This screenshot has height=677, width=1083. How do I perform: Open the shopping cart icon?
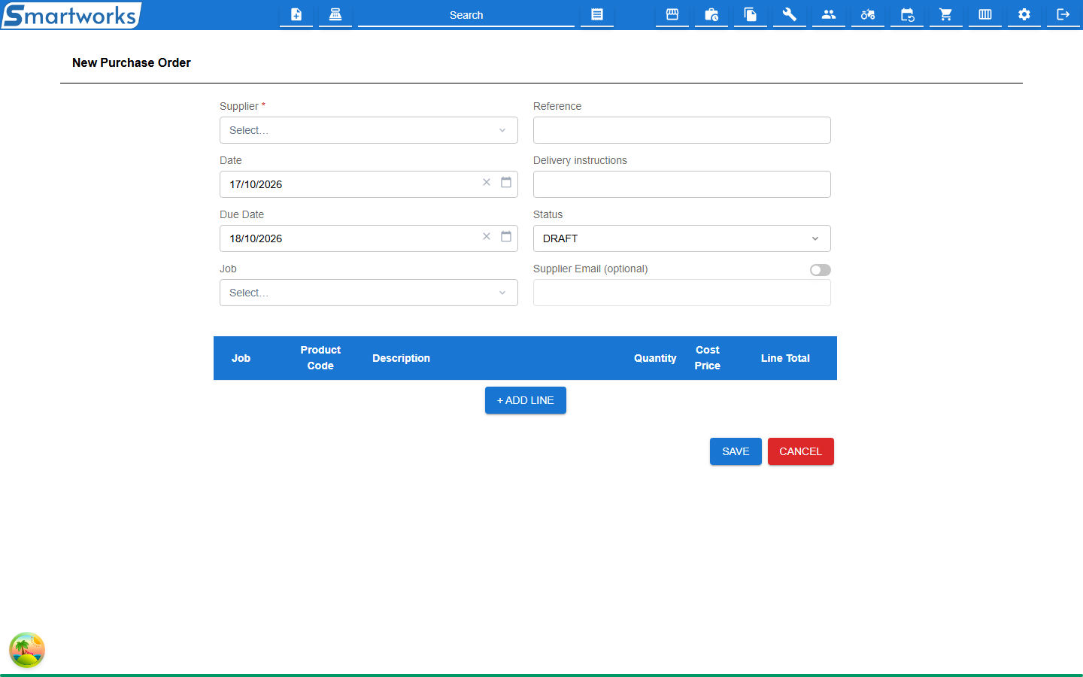pos(946,14)
